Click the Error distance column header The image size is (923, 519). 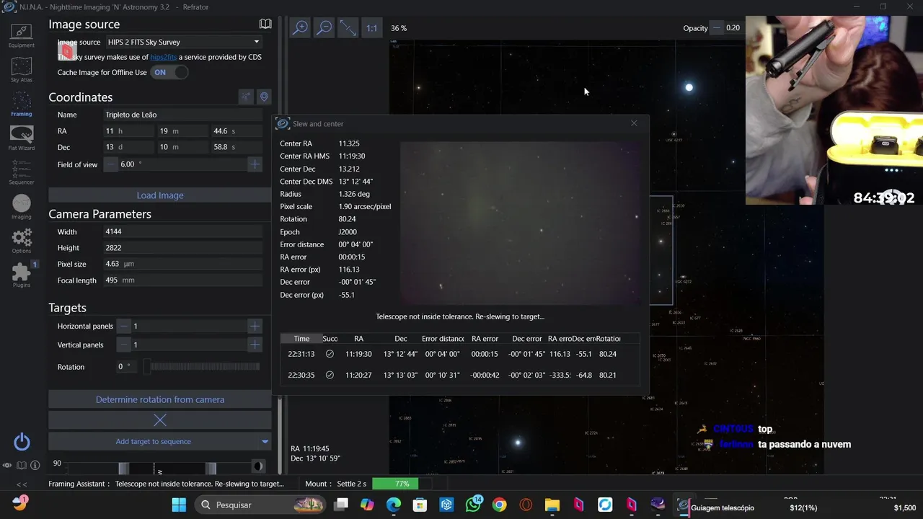click(443, 339)
